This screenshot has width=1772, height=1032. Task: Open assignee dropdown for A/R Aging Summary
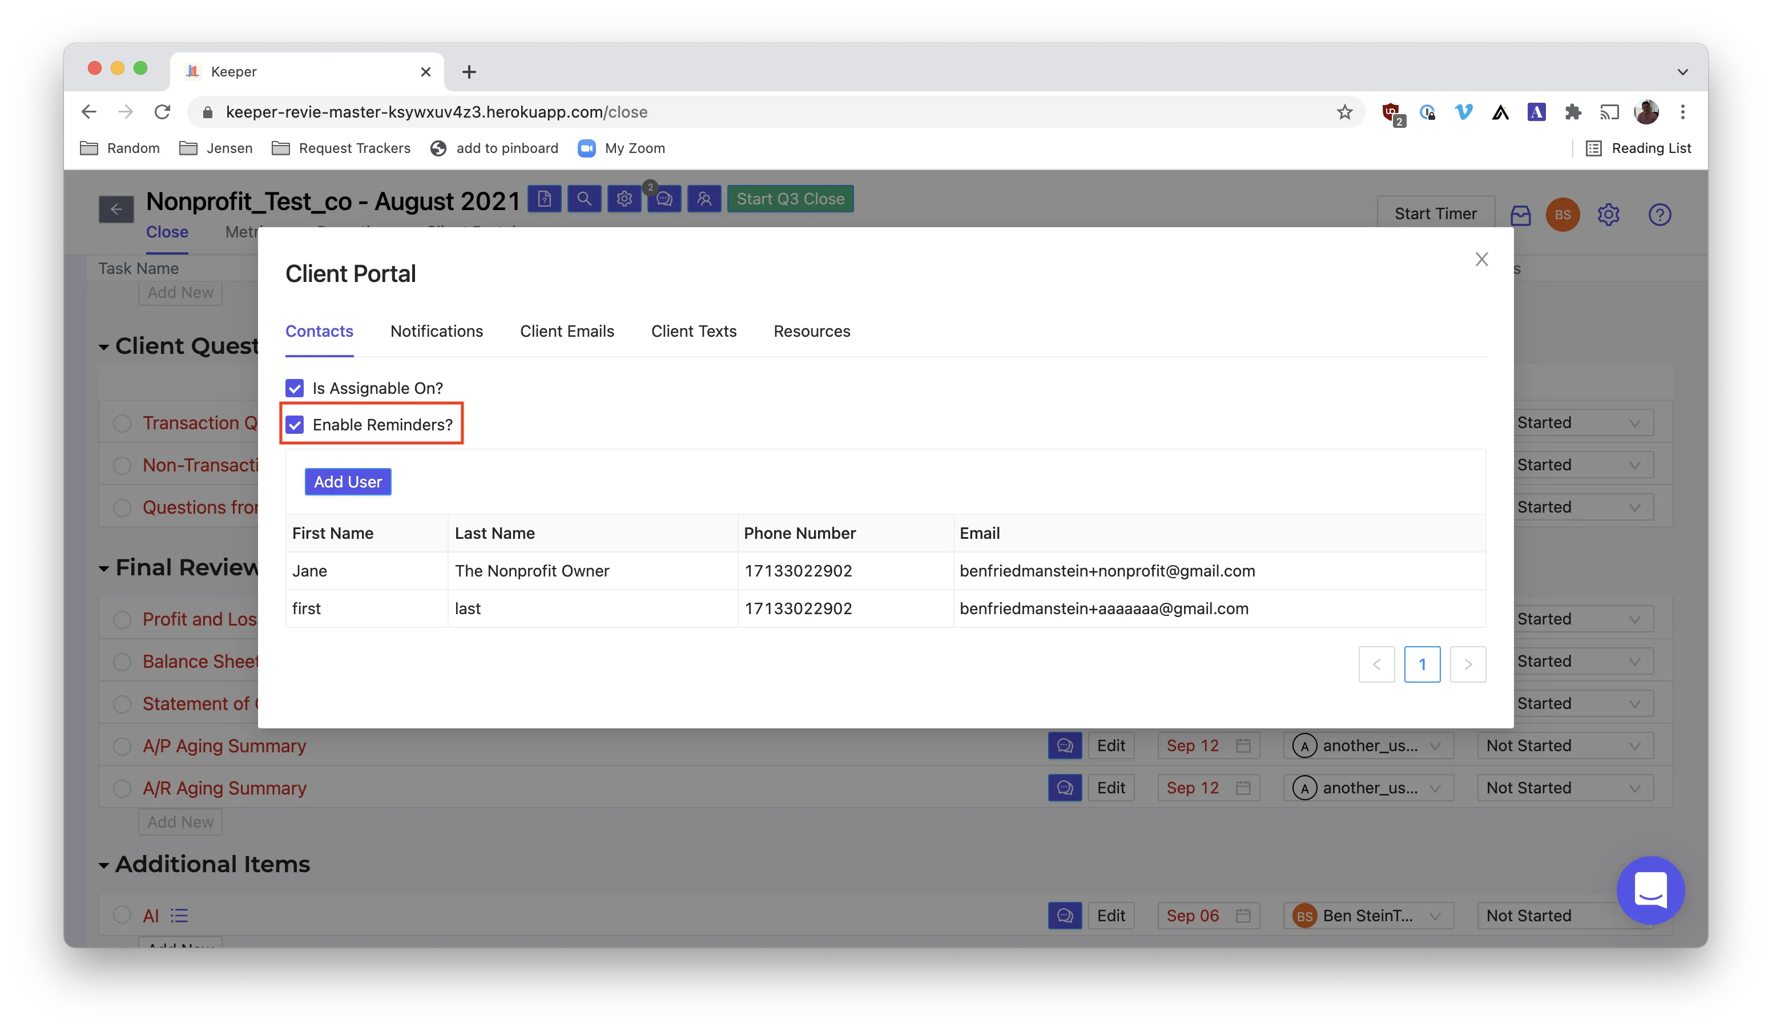1368,788
